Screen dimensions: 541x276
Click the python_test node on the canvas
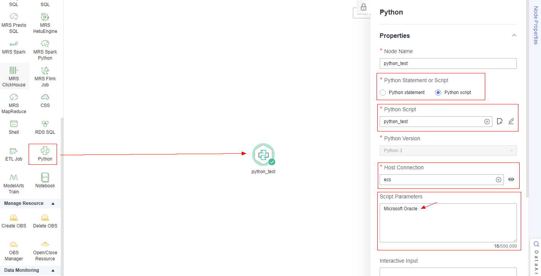[x=263, y=155]
